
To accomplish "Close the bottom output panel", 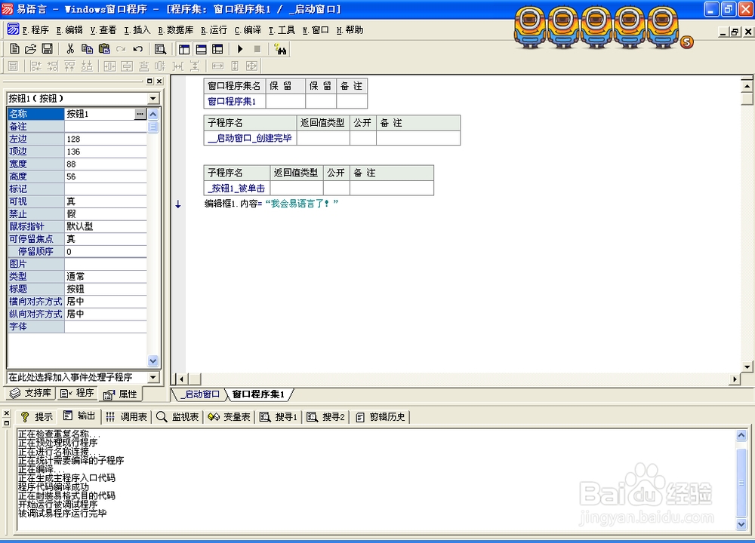I will coord(6,413).
